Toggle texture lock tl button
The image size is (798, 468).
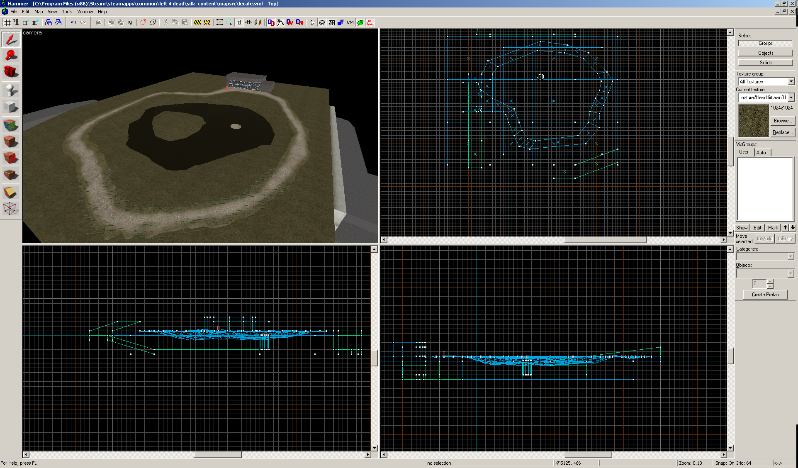tap(239, 22)
